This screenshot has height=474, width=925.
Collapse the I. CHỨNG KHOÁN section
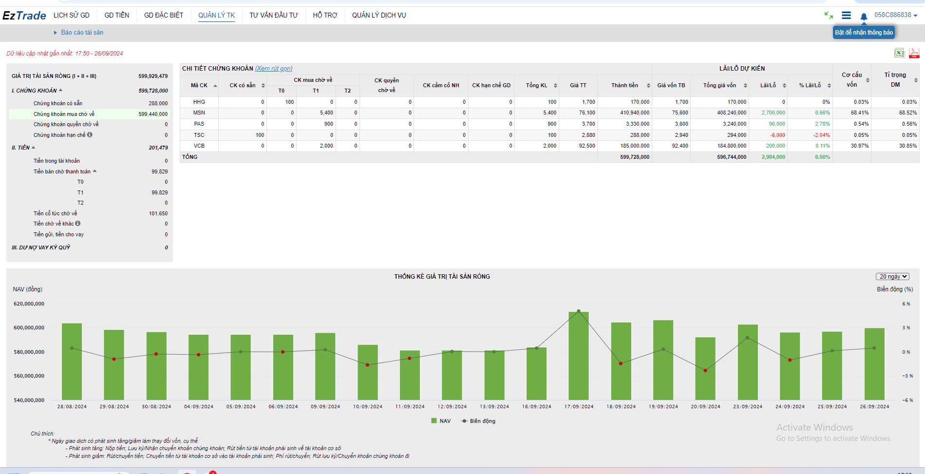(x=60, y=90)
